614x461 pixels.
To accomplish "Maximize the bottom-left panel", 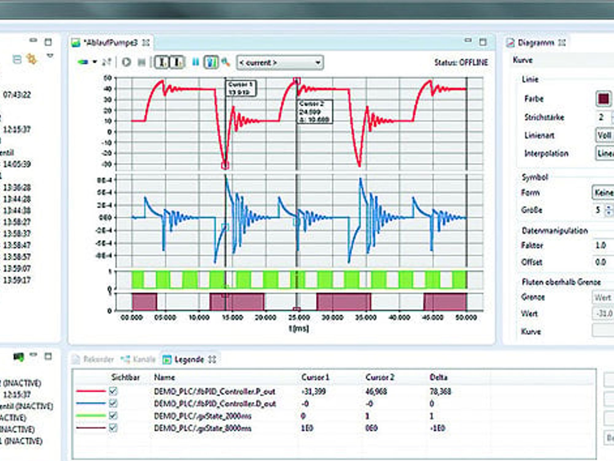I will (48, 357).
